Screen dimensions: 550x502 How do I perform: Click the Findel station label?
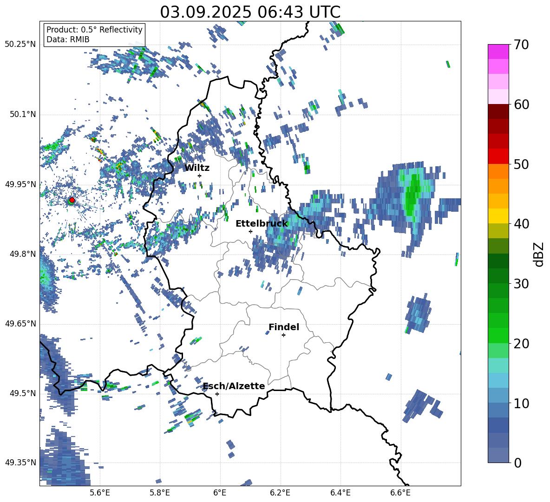tap(284, 327)
